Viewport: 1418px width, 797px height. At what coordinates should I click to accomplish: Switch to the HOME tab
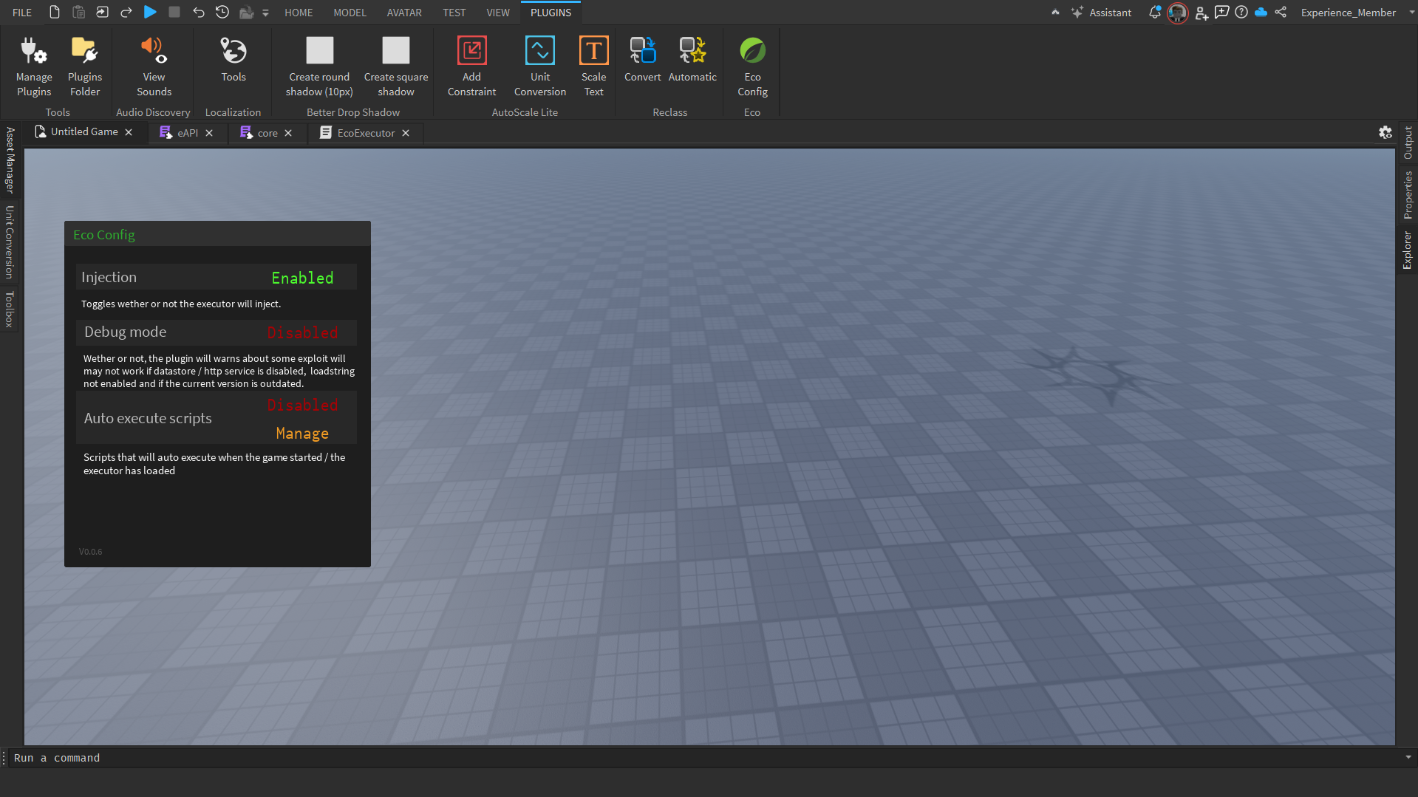tap(299, 13)
